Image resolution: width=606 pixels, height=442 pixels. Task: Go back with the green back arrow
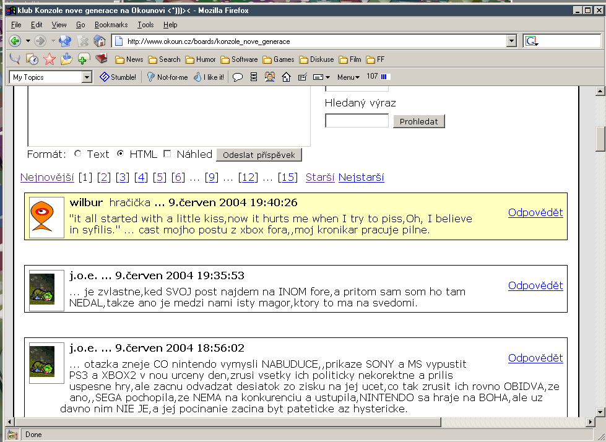coord(15,41)
